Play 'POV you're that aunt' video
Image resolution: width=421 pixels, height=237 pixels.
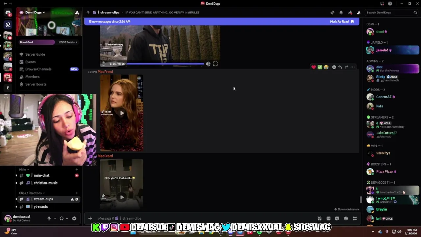pos(122,197)
